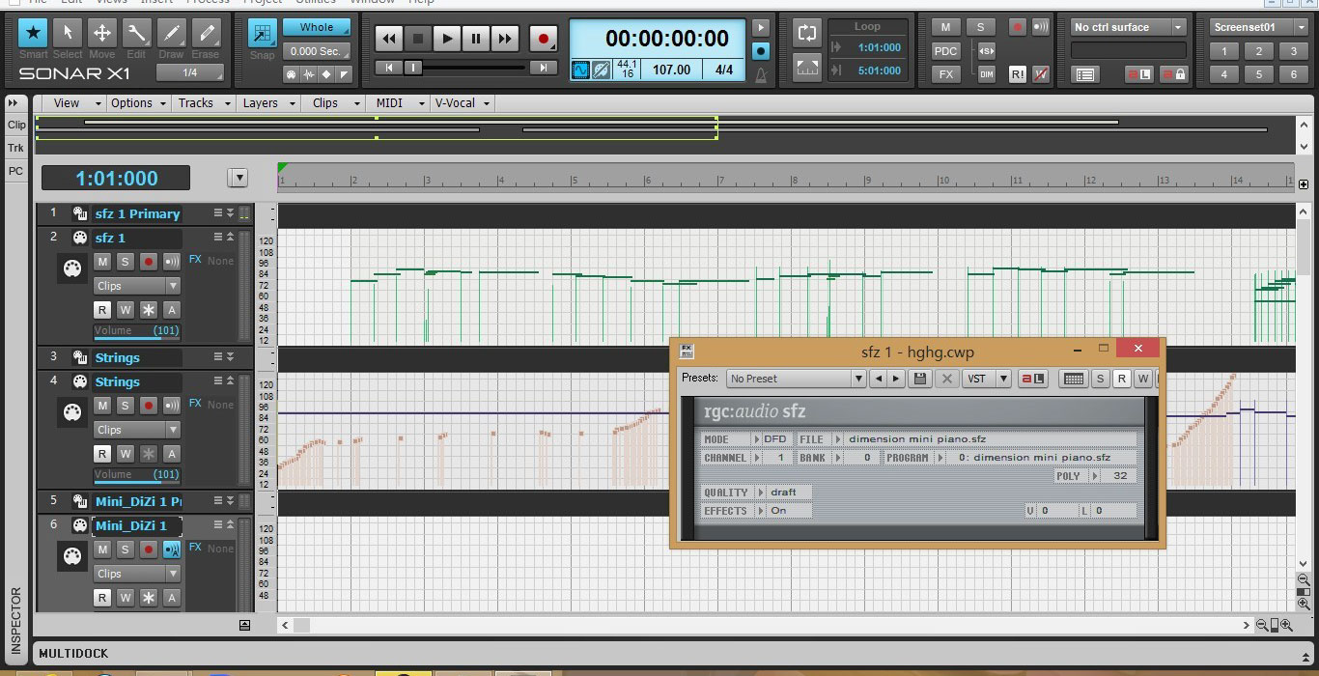1319x676 pixels.
Task: Toggle input echo on Mini_DiZi 1
Action: (172, 549)
